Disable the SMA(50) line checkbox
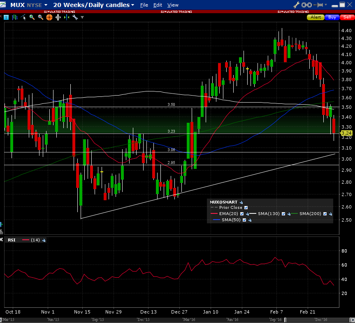The height and width of the screenshot is (323, 355). (x=244, y=220)
